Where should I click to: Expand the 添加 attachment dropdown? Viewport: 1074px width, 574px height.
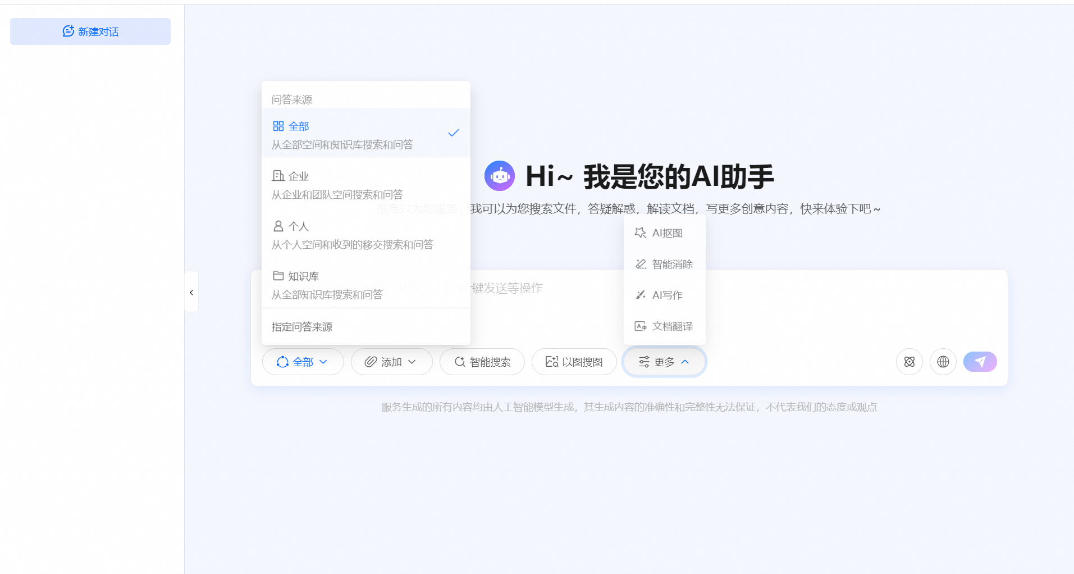392,362
